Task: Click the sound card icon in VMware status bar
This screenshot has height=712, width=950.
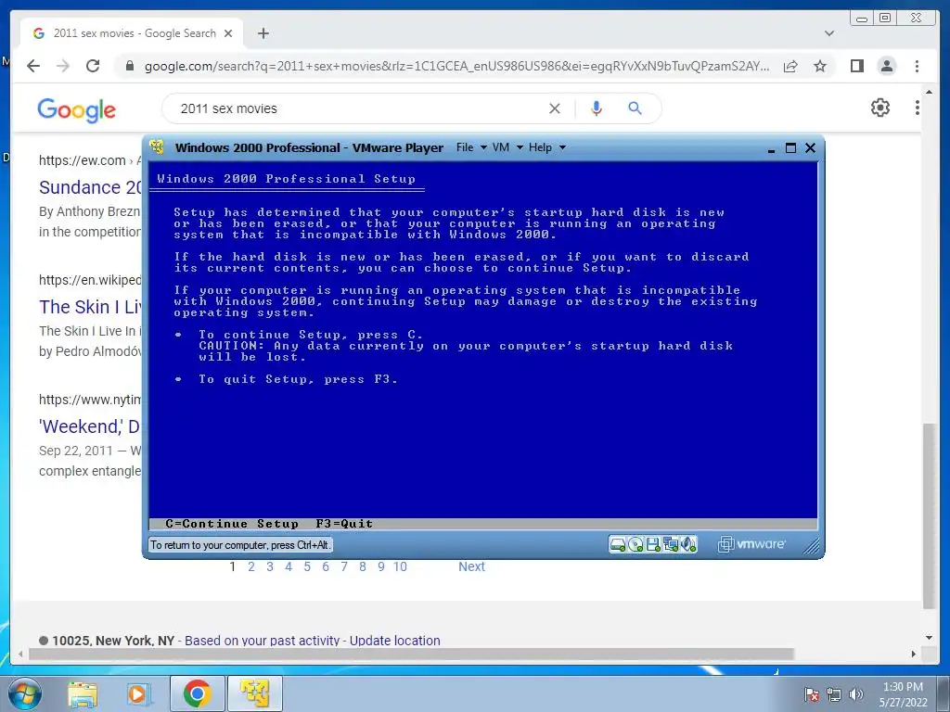Action: 688,545
